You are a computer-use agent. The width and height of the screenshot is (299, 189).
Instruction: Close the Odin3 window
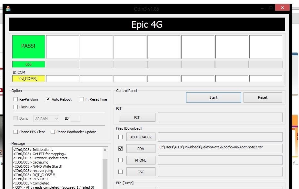coord(283,8)
